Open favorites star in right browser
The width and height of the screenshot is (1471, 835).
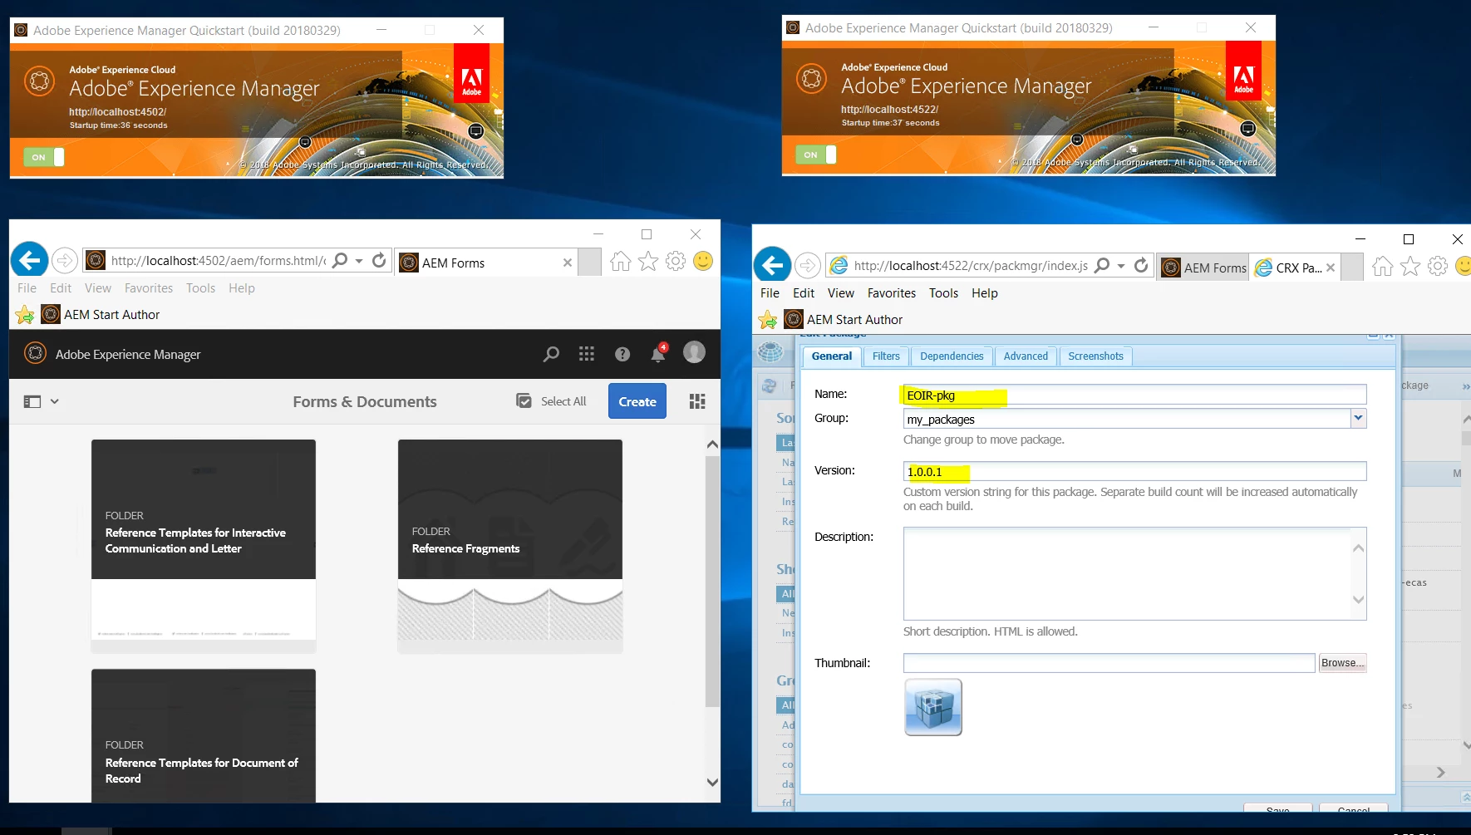click(x=1410, y=267)
